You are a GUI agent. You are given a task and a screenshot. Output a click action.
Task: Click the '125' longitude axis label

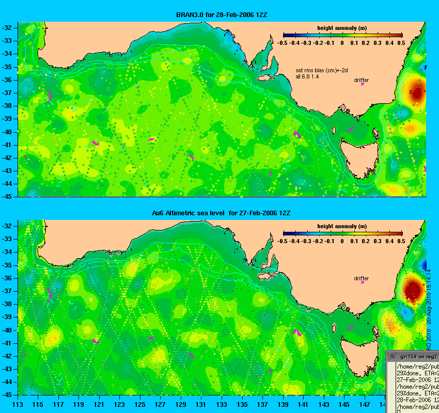(140, 405)
